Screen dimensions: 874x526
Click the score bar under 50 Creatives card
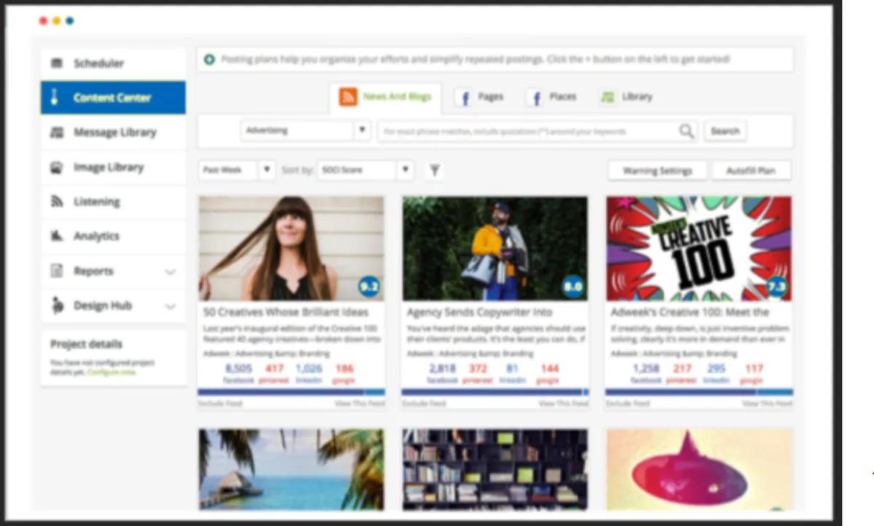click(x=291, y=392)
